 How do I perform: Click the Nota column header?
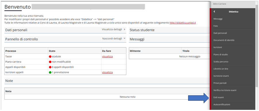point(107,91)
